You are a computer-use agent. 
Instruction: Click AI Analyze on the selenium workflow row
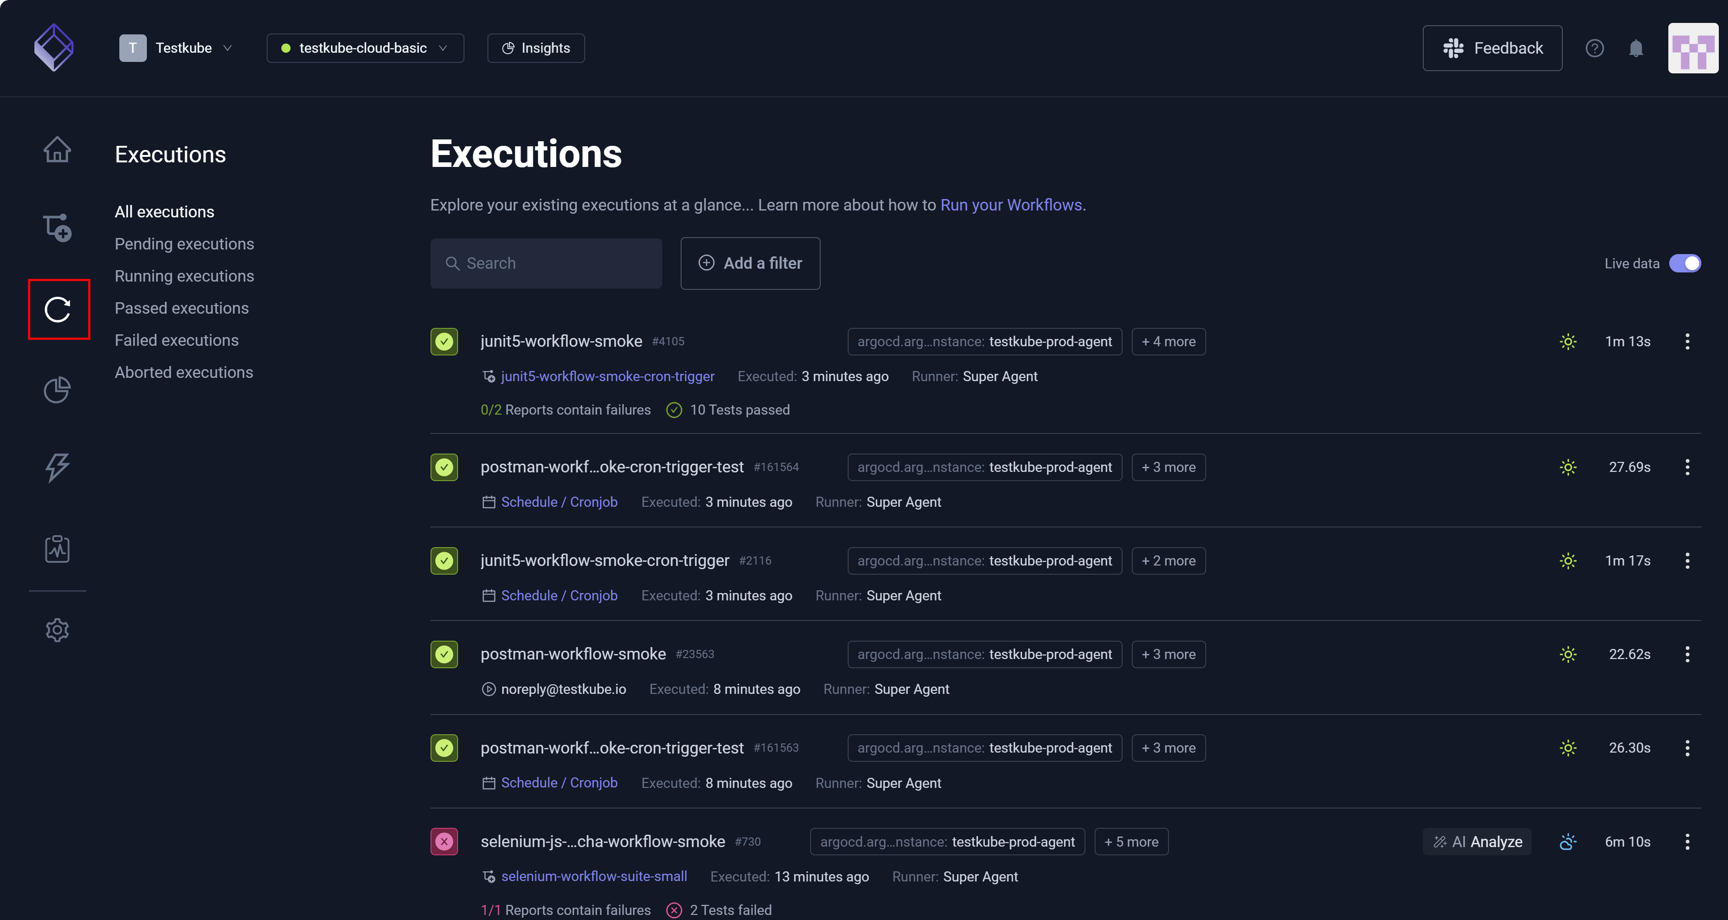click(x=1477, y=842)
